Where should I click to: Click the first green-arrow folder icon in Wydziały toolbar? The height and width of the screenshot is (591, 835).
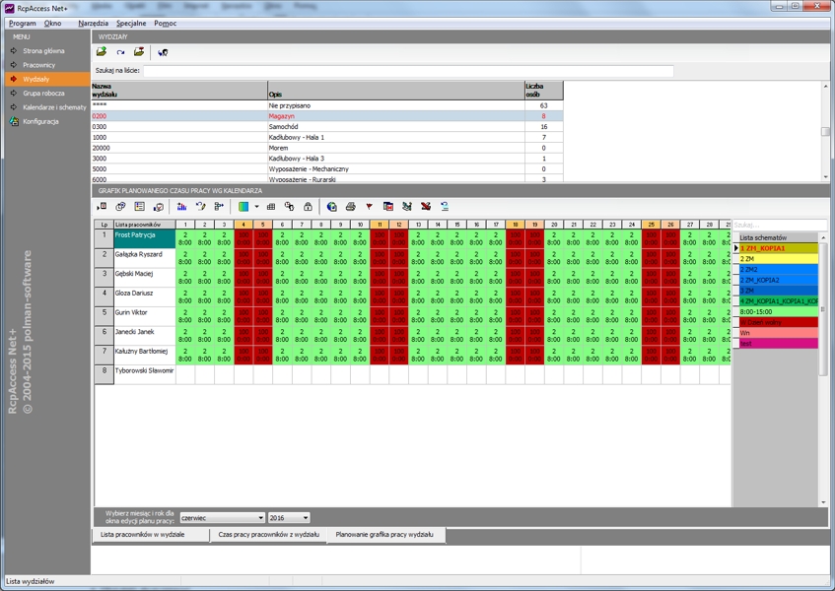(x=102, y=52)
